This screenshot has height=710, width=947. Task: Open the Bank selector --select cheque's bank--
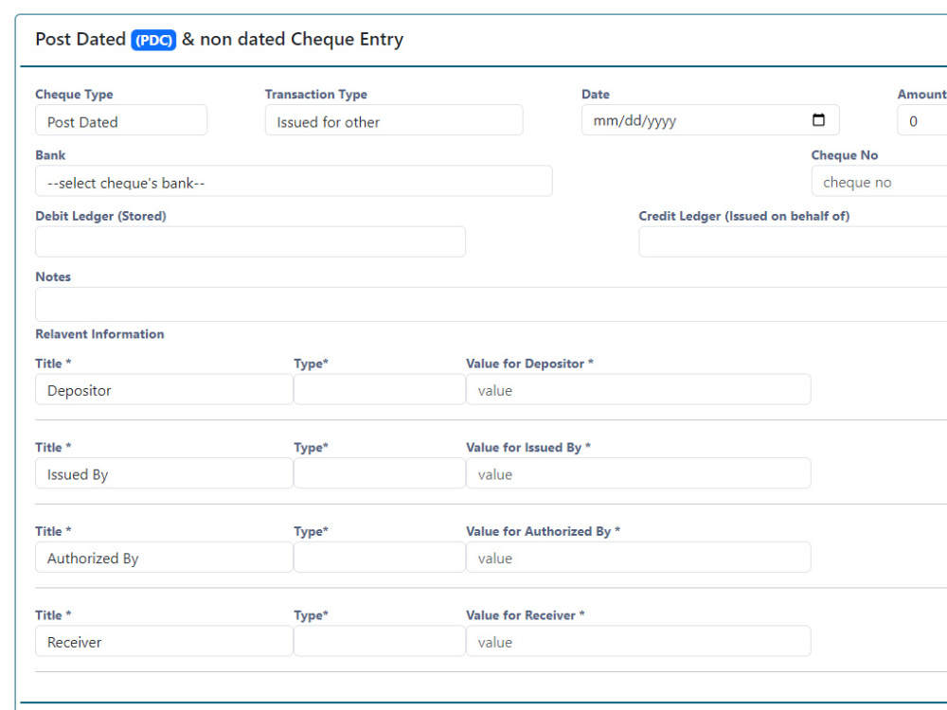coord(294,181)
